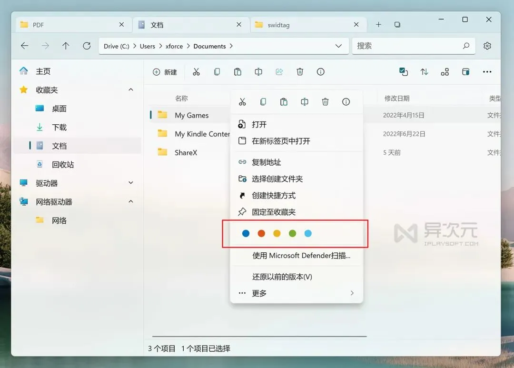This screenshot has width=514, height=368.
Task: Pick the light blue color tag
Action: (308, 233)
